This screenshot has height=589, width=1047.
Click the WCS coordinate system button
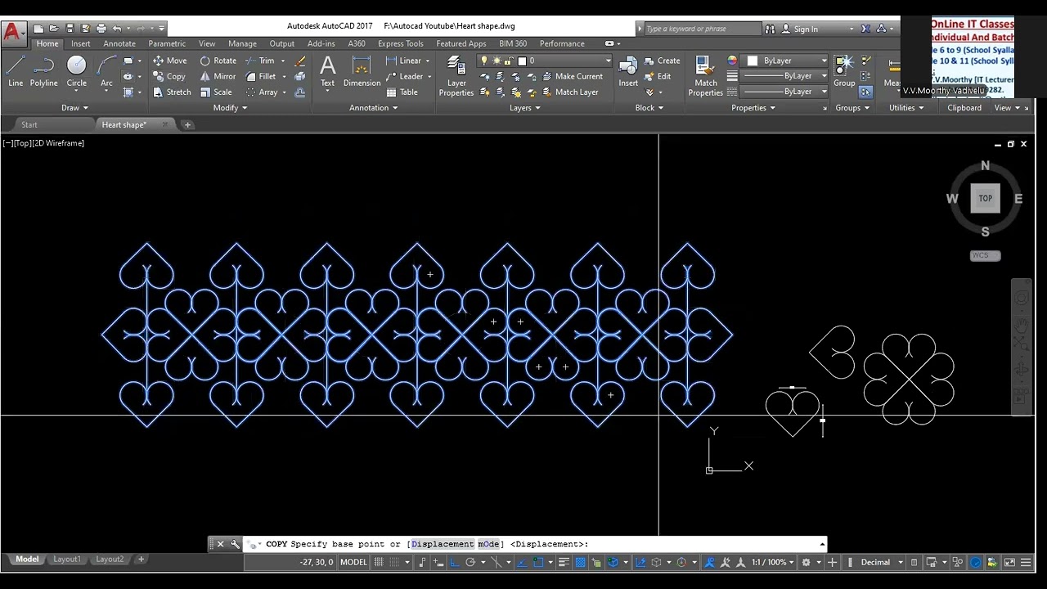[x=985, y=255]
